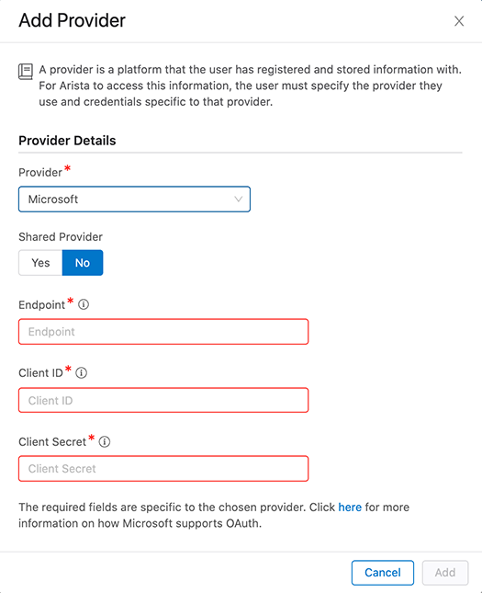Set Shared Provider to No

pyautogui.click(x=83, y=263)
